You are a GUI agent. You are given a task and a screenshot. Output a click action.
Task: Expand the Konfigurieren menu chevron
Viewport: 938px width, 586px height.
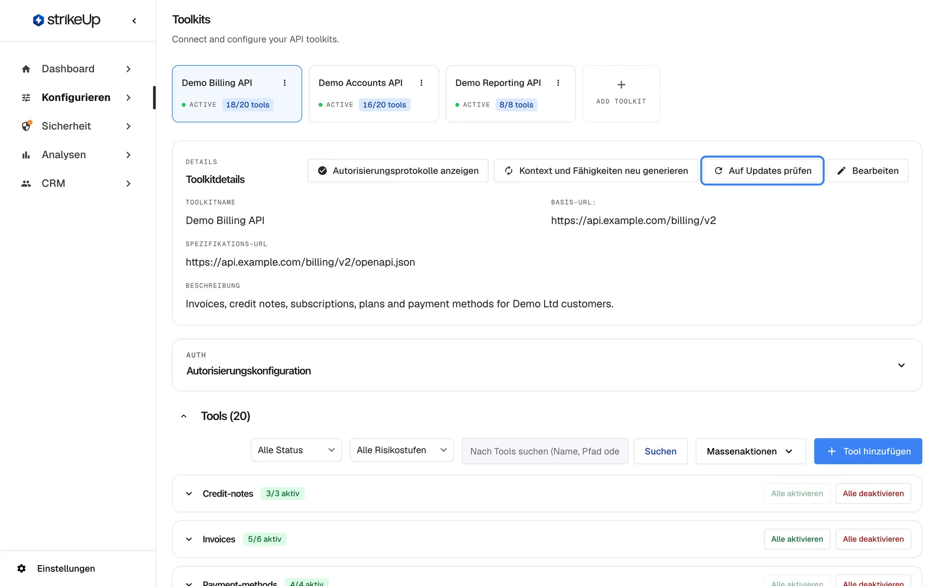[128, 97]
